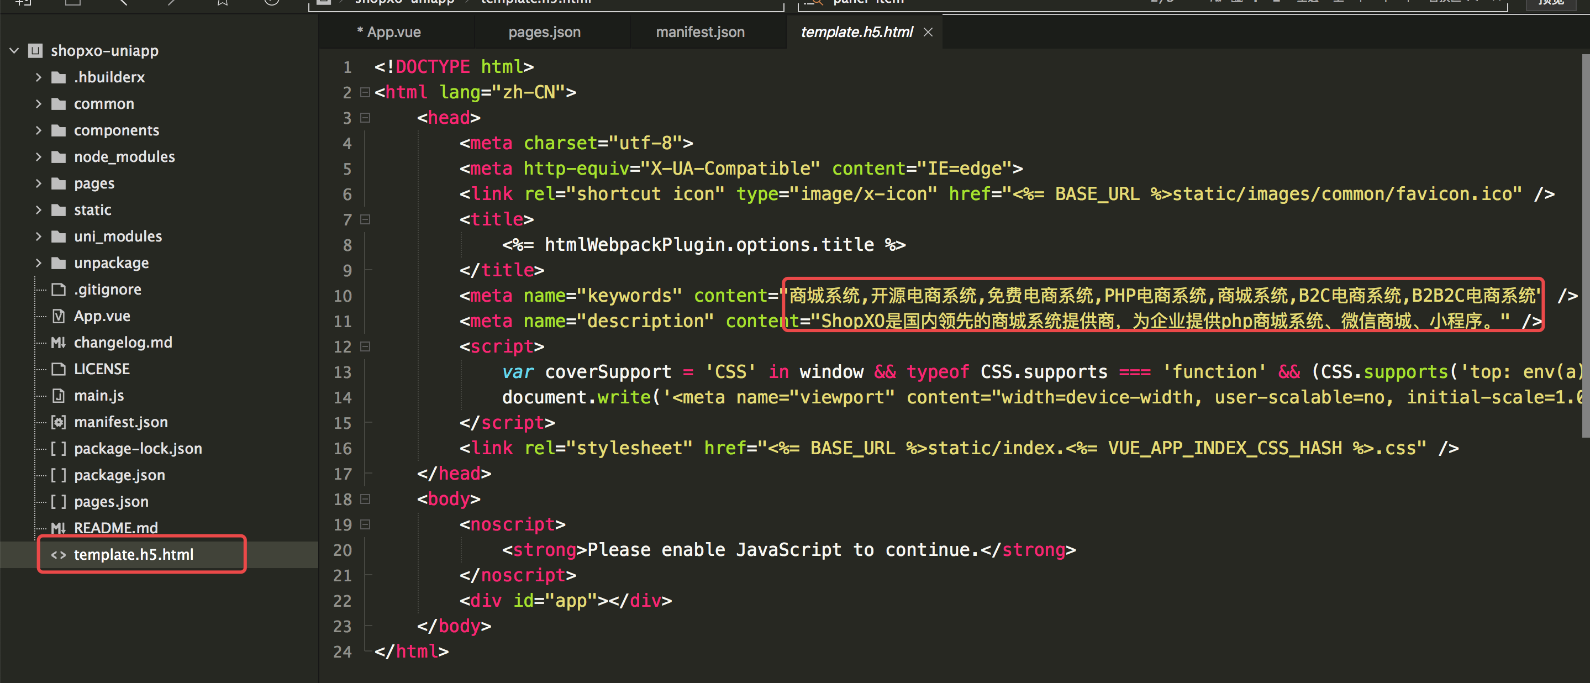Toggle code fold on line 2 html tag
1590x683 pixels.
(x=365, y=93)
